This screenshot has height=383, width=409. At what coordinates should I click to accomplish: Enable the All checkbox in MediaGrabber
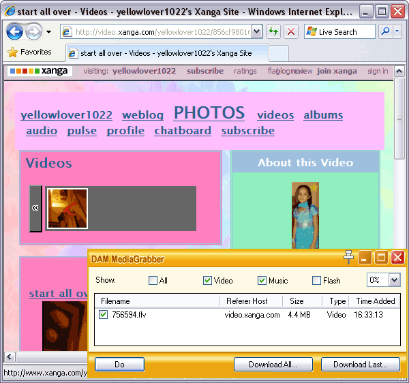coord(153,281)
